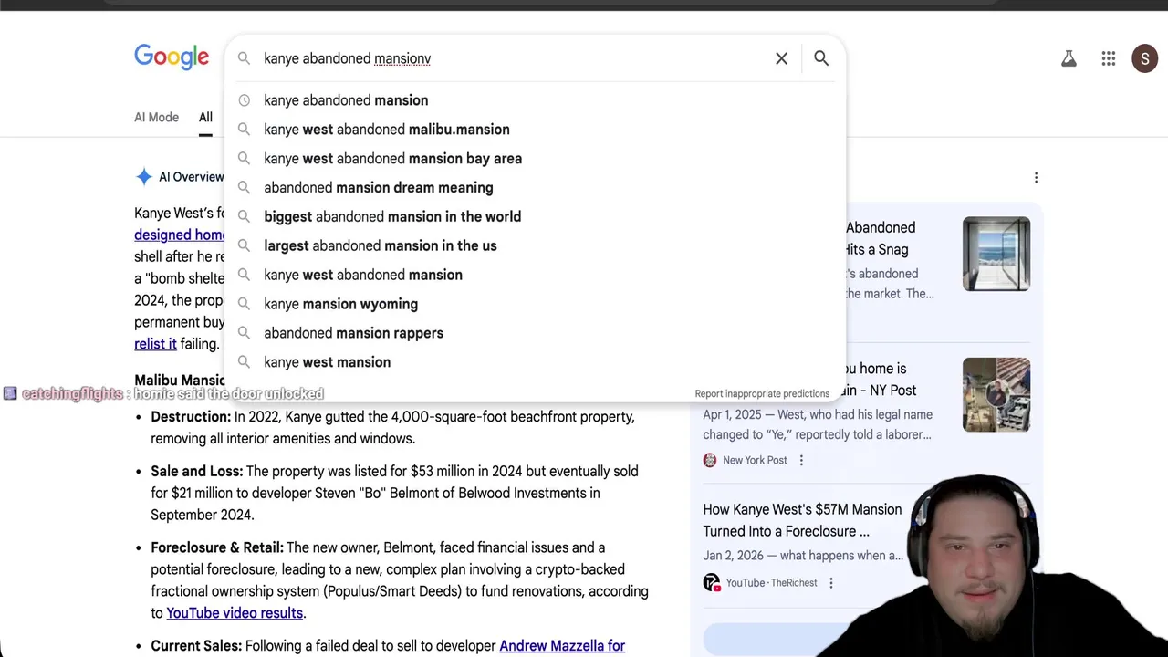Open the 'Andrew Mazzella for' link
Viewport: 1168px width, 657px height.
click(x=562, y=646)
